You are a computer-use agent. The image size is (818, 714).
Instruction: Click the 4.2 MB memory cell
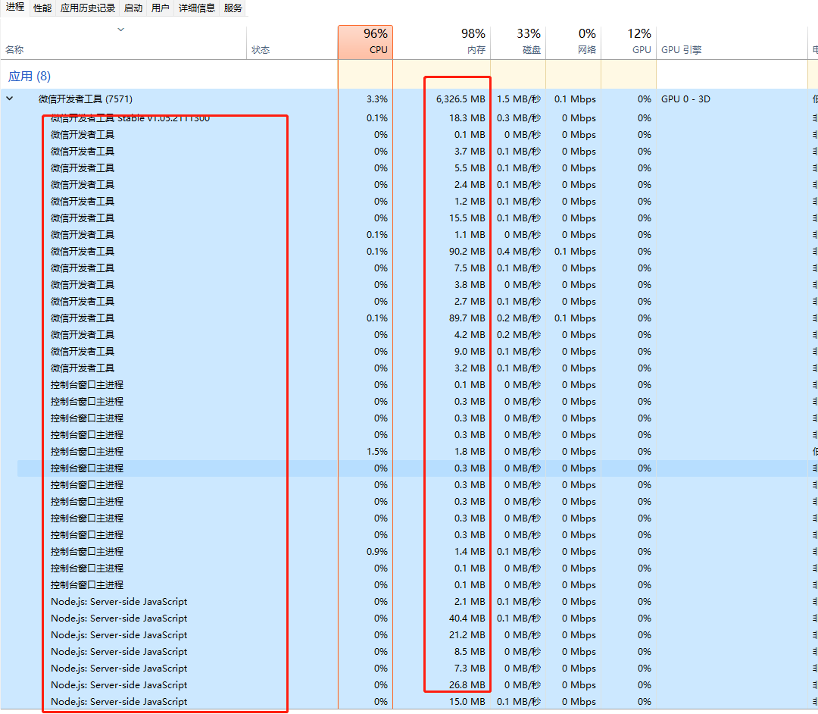tap(470, 334)
